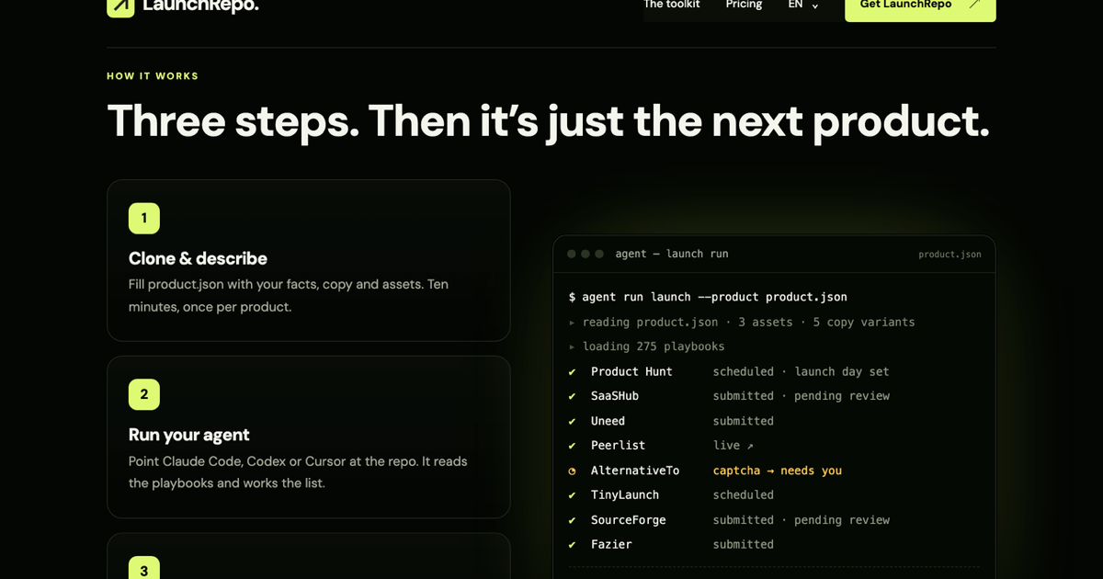Open the LaunchRepo home link text
The width and height of the screenshot is (1103, 579).
(200, 6)
